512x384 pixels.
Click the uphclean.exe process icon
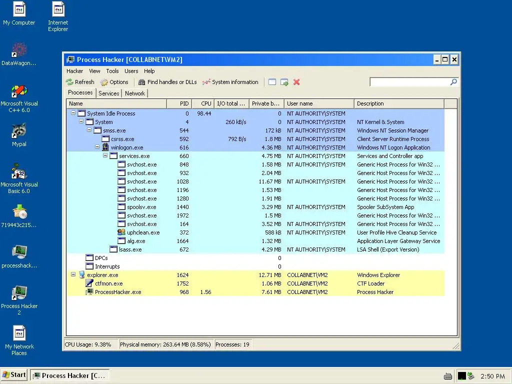tap(121, 232)
